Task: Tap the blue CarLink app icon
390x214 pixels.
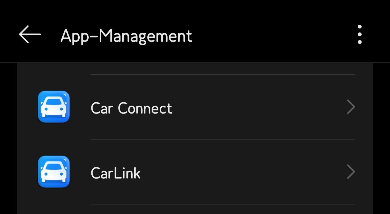Action: tap(54, 172)
